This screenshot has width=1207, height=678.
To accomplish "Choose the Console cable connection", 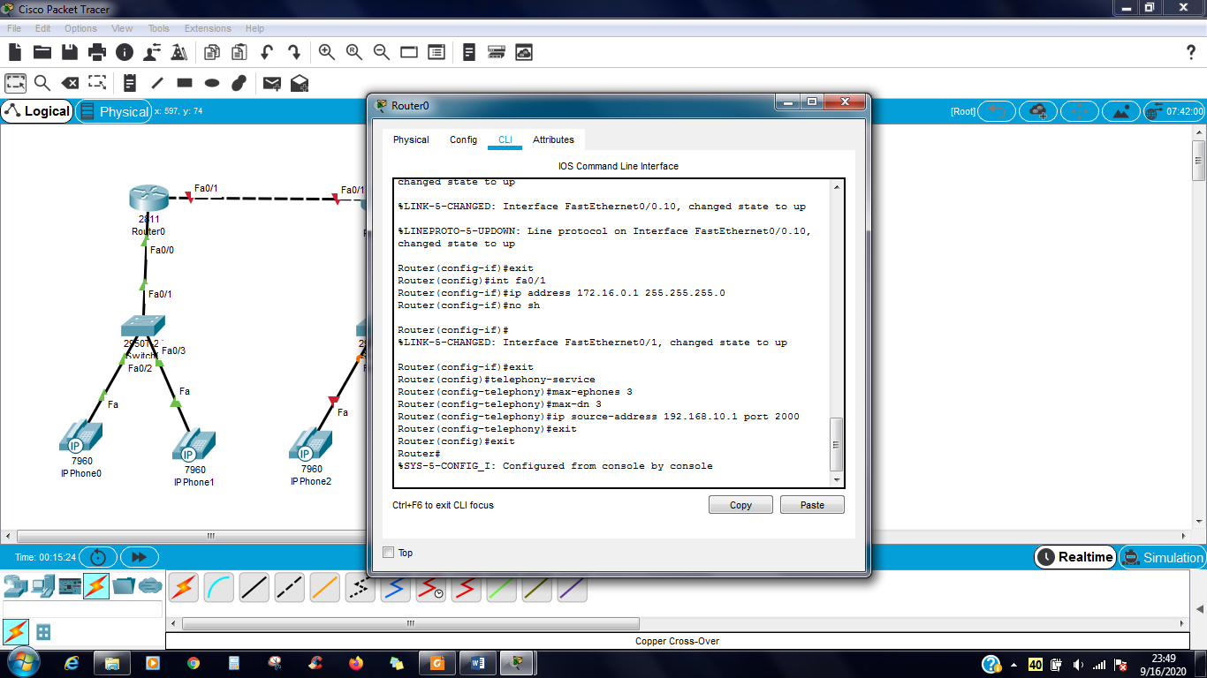I will pyautogui.click(x=219, y=587).
